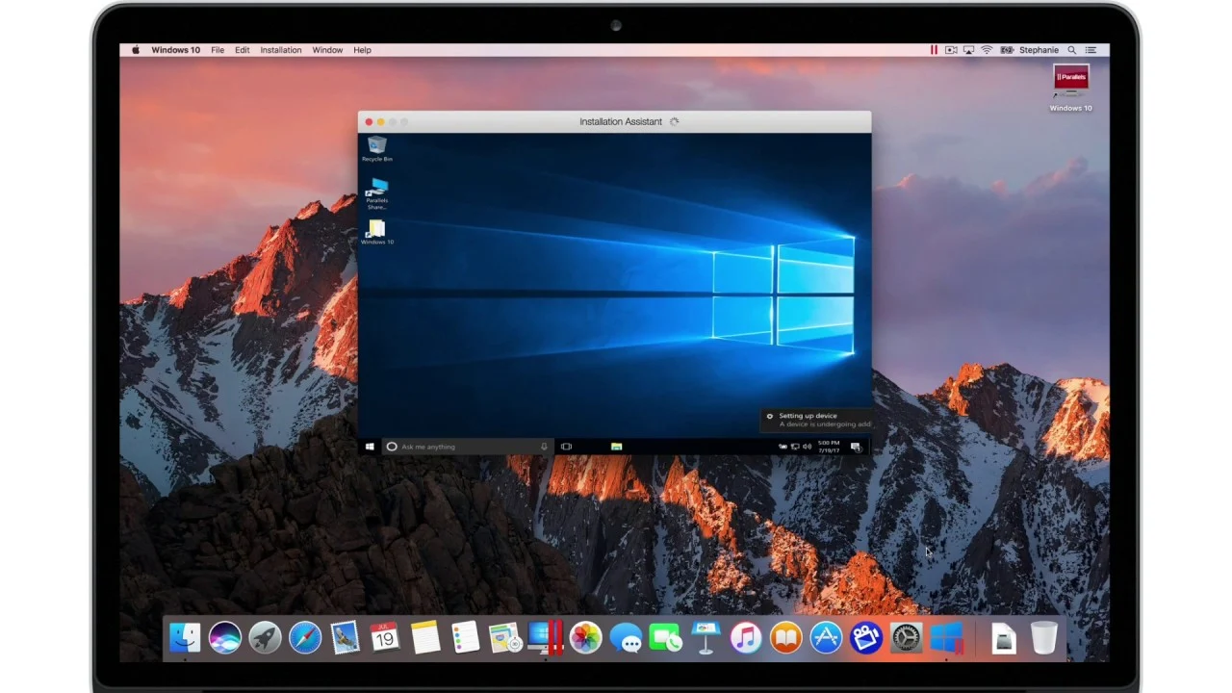Screen dimensions: 1232x693
Task: Open File Explorer on Windows taskbar
Action: coord(616,447)
